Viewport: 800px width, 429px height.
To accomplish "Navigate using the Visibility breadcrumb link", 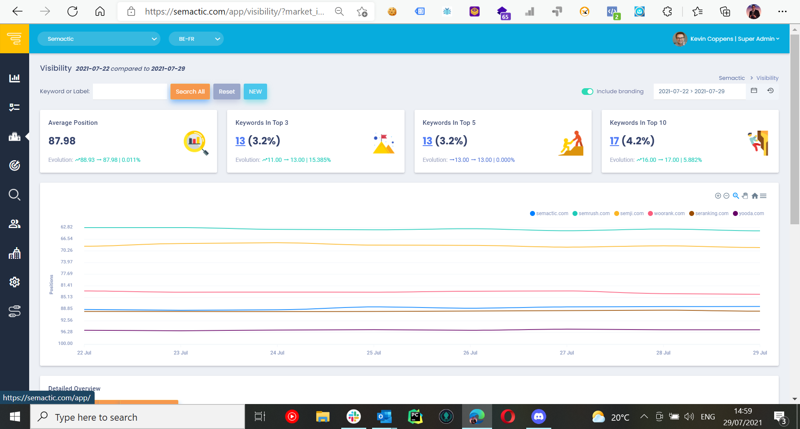I will pos(766,78).
